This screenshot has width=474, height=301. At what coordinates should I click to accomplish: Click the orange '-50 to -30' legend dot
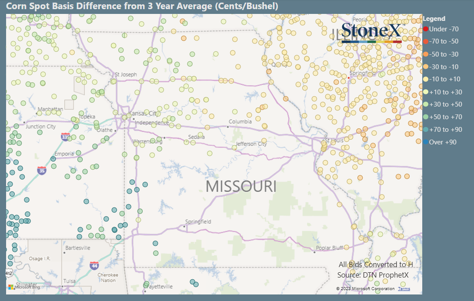point(426,54)
